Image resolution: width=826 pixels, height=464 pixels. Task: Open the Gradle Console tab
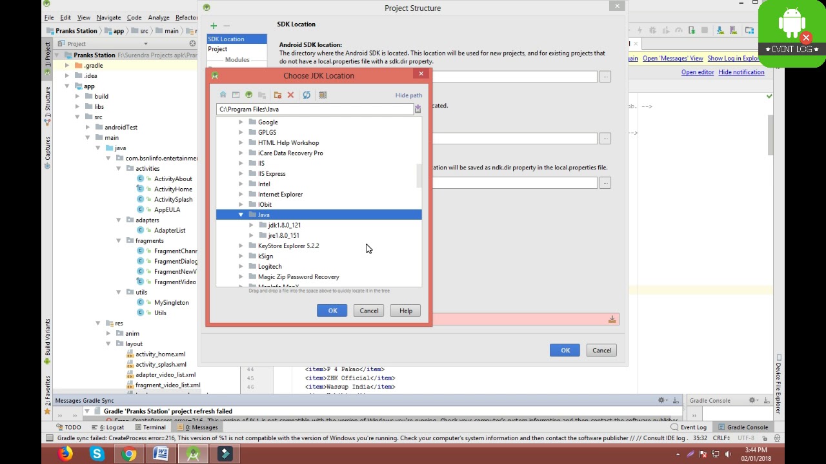743,427
